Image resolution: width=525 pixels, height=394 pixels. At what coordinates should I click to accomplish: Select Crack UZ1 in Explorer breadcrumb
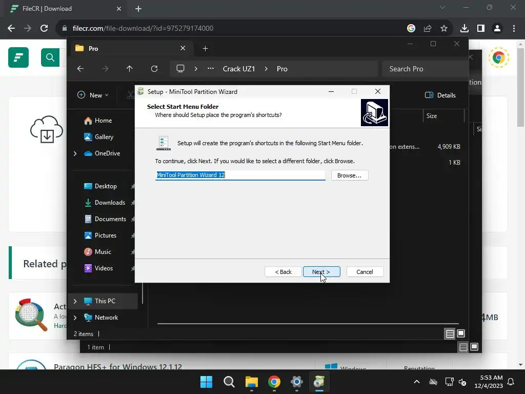click(x=239, y=69)
